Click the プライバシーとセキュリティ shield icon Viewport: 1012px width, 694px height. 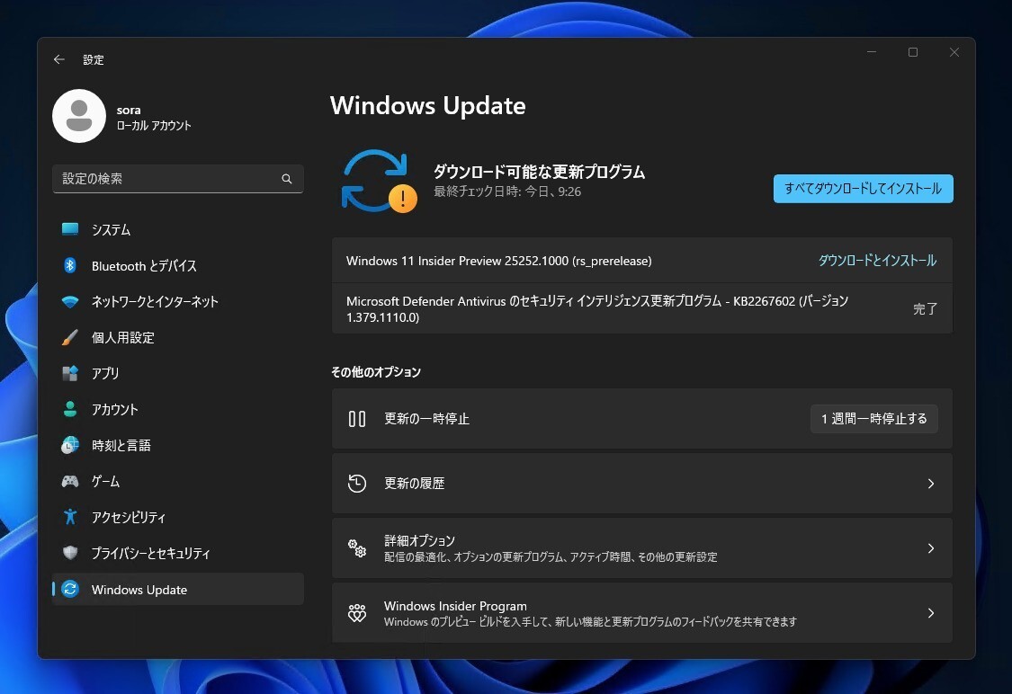[x=70, y=554]
